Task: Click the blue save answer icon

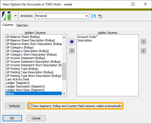Action: (x=94, y=16)
